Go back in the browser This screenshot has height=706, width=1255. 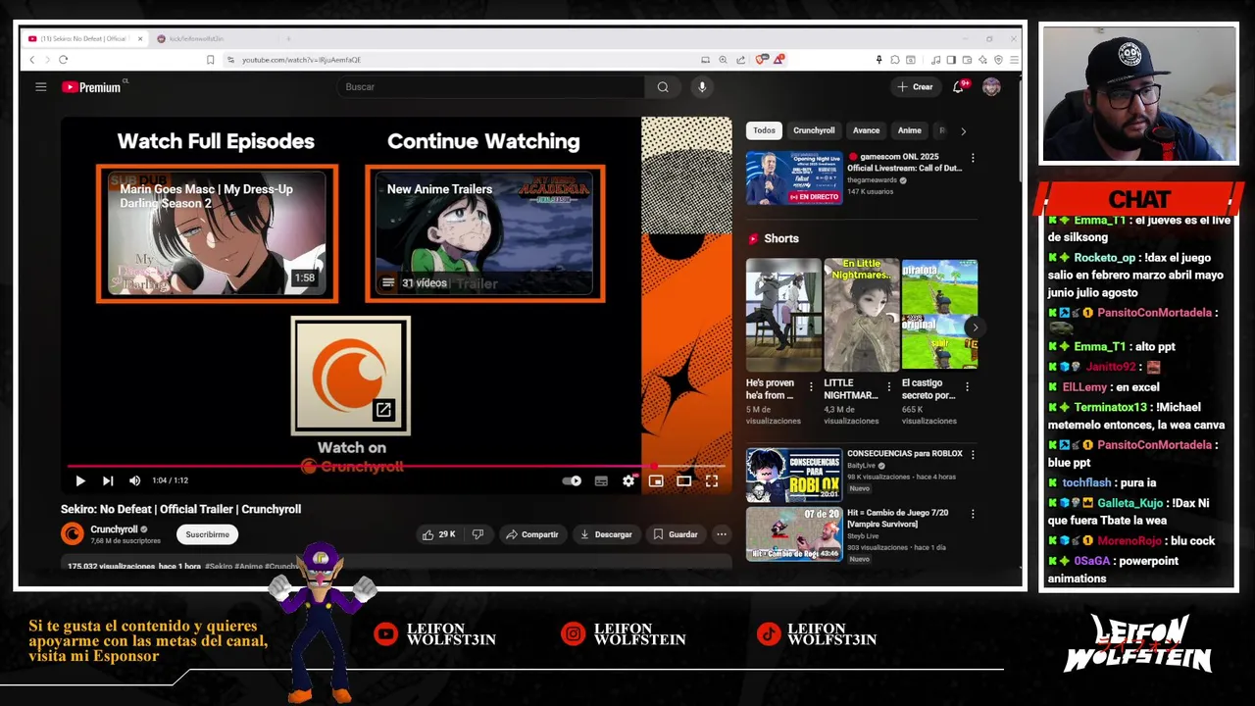coord(31,60)
